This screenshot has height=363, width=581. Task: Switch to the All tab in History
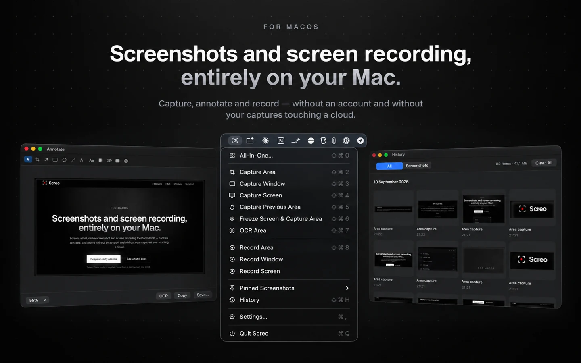pos(389,166)
